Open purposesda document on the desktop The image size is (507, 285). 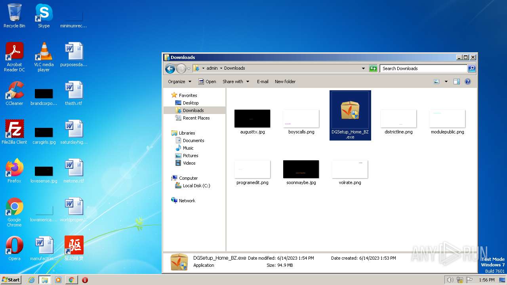point(74,55)
